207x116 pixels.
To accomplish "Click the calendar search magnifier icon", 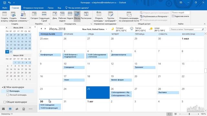I will 203,29.
